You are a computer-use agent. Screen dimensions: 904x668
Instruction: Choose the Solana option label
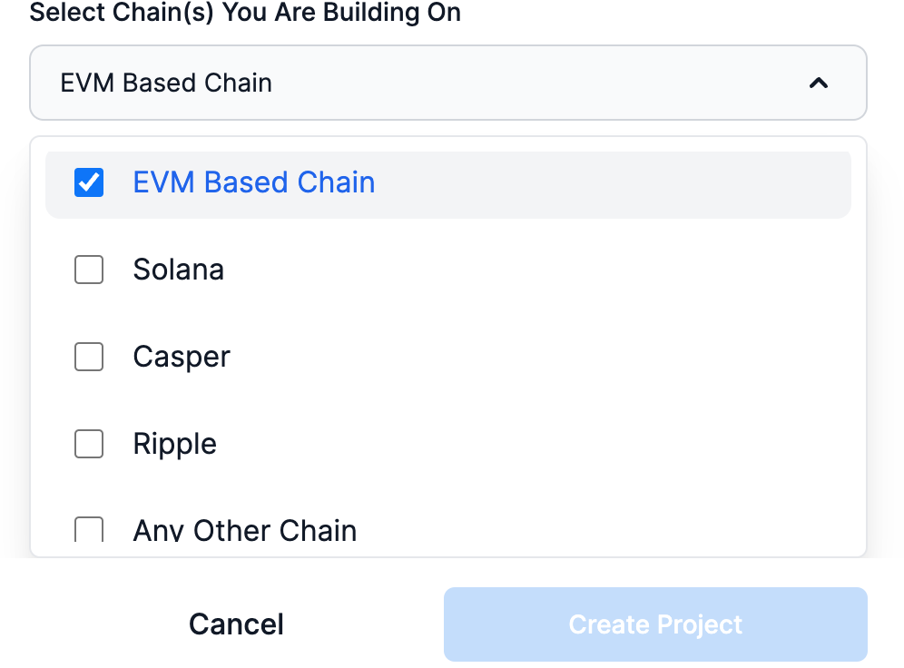click(178, 270)
